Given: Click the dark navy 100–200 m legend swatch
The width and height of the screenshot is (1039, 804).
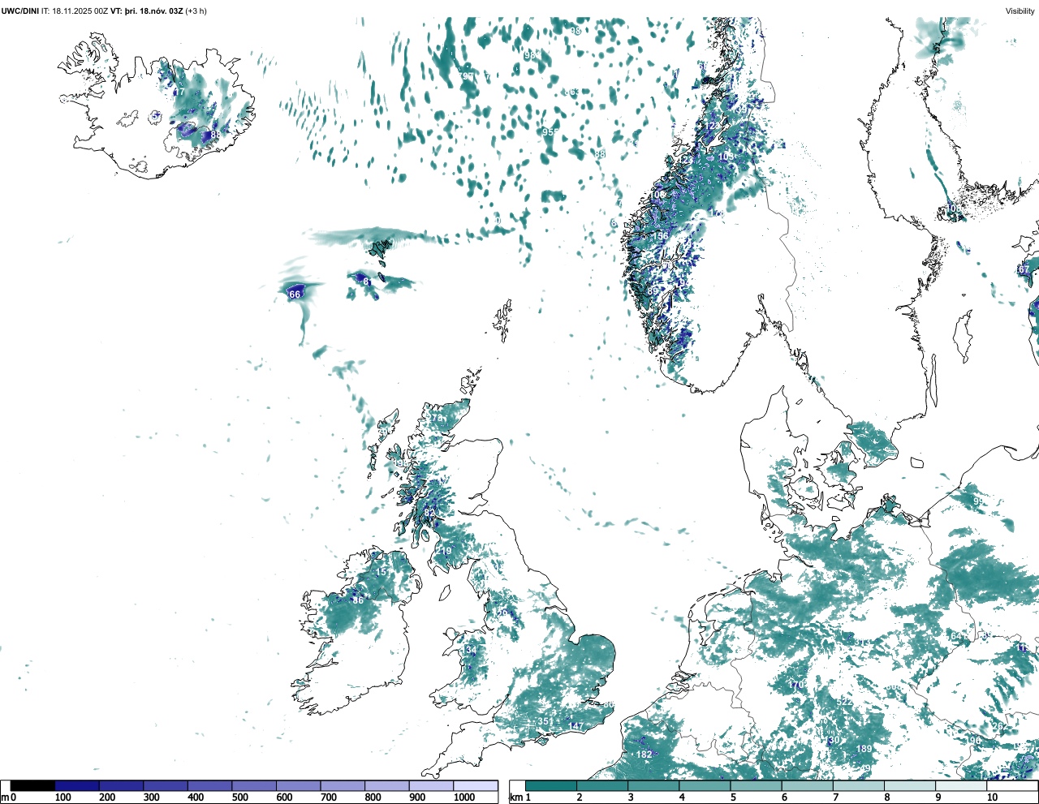Looking at the screenshot, I should tap(77, 786).
